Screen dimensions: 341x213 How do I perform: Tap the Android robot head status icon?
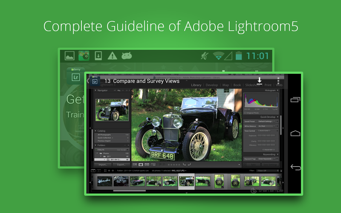[x=127, y=56]
